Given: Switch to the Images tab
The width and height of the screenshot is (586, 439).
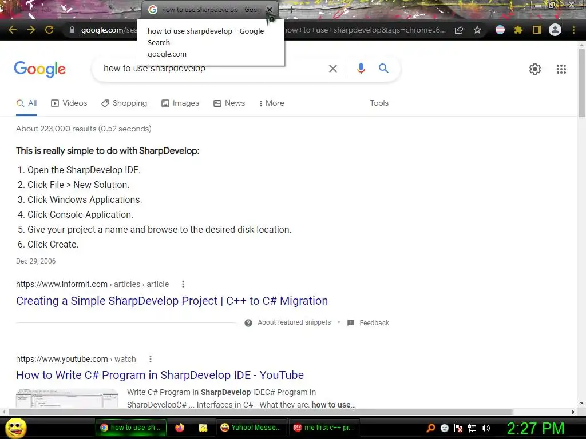Looking at the screenshot, I should [180, 103].
